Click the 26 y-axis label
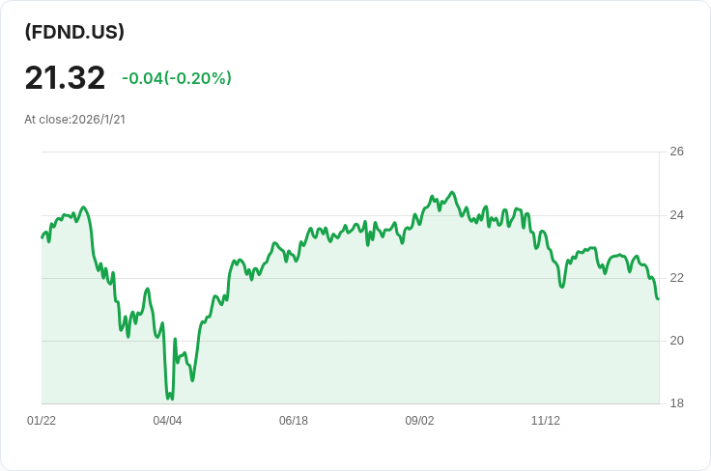The width and height of the screenshot is (711, 471). 676,152
